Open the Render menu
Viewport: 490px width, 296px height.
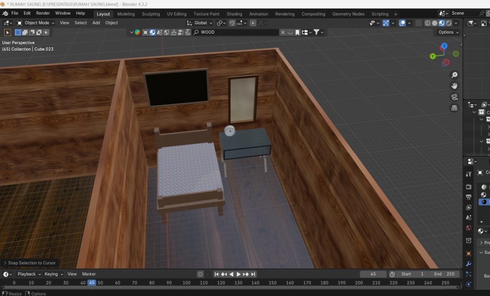pos(43,13)
